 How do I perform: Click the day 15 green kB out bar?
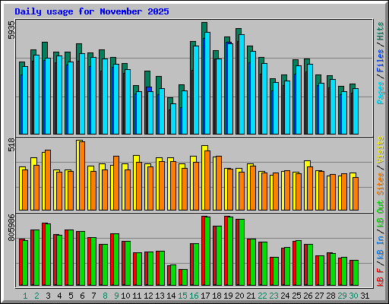[x=185, y=277]
